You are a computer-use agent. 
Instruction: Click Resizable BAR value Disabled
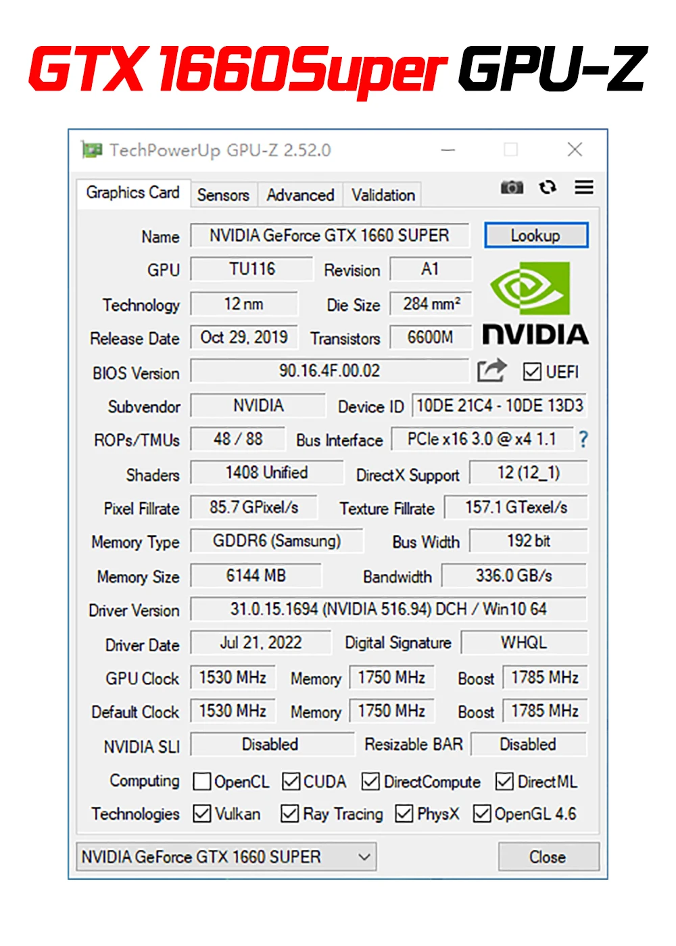point(529,744)
